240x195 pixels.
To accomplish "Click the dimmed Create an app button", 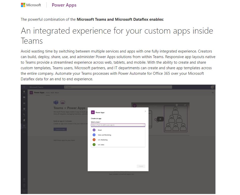I will click(60, 129).
